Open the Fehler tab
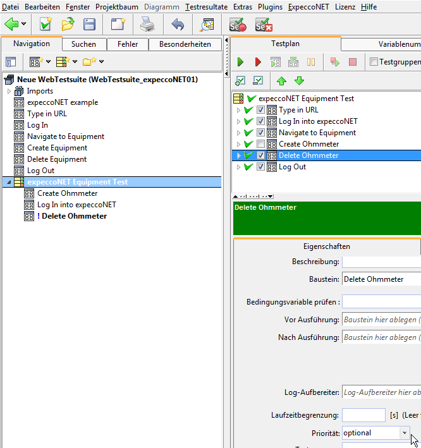Image resolution: width=421 pixels, height=448 pixels. (x=128, y=44)
